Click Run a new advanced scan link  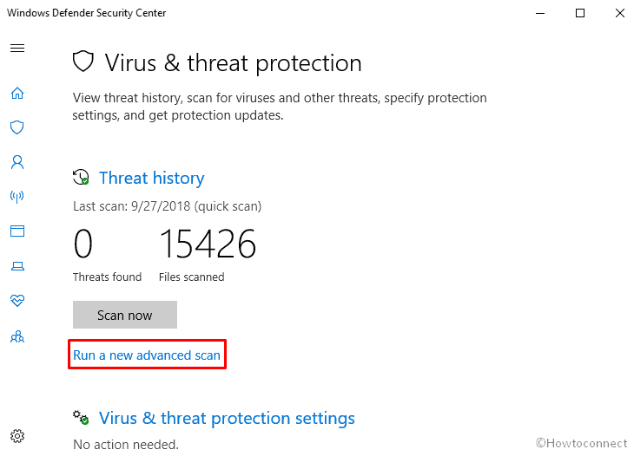(x=147, y=355)
